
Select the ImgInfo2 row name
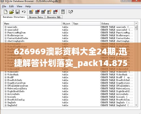click(x=12, y=105)
